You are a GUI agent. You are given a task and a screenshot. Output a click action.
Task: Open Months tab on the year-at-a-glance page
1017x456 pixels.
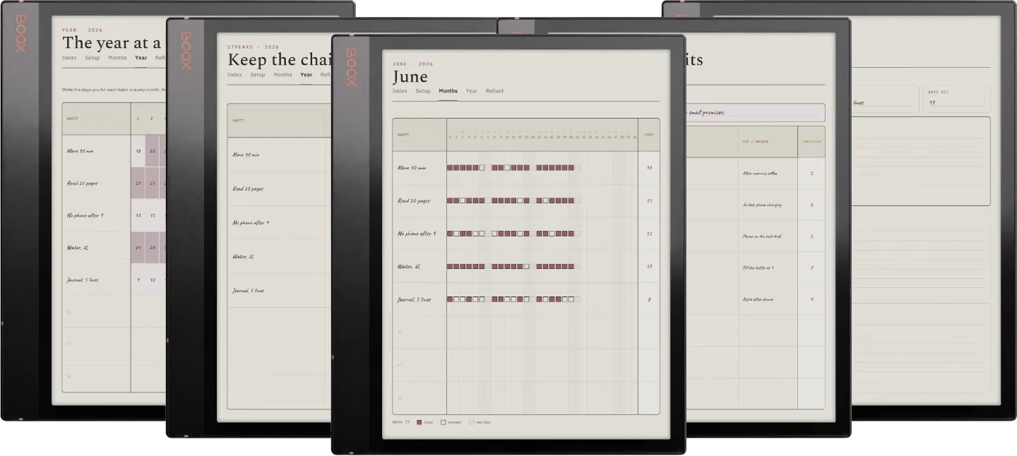tap(117, 58)
